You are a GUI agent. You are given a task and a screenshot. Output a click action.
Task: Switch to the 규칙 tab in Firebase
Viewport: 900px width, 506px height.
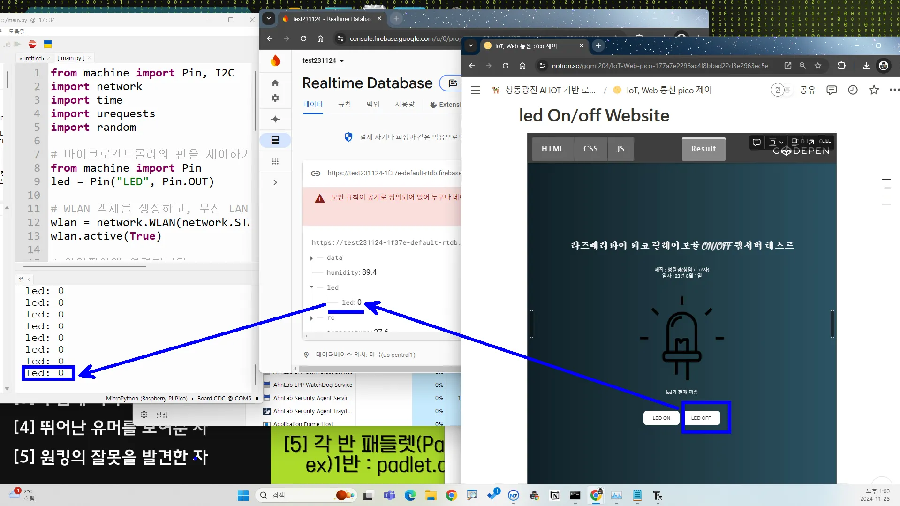[345, 105]
